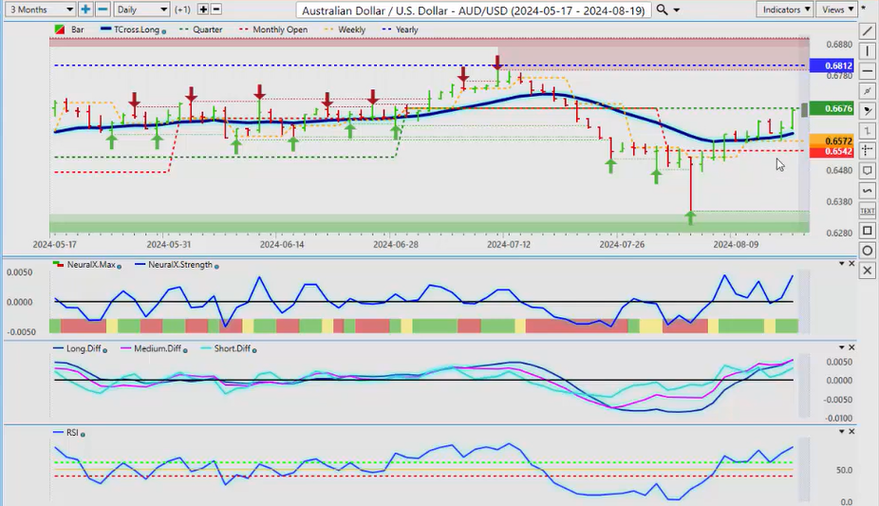Select the callout comment tool
The height and width of the screenshot is (506, 879).
(x=867, y=171)
